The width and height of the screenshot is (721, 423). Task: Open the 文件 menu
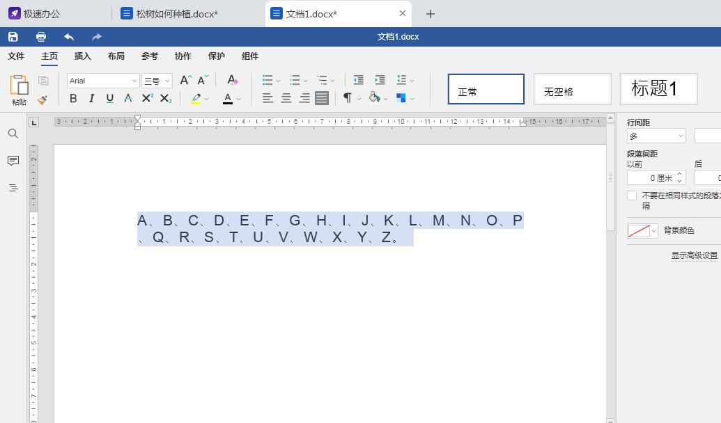[x=16, y=56]
